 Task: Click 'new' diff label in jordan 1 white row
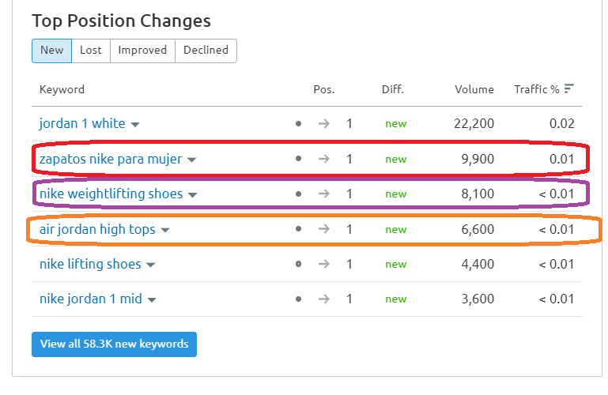click(396, 124)
